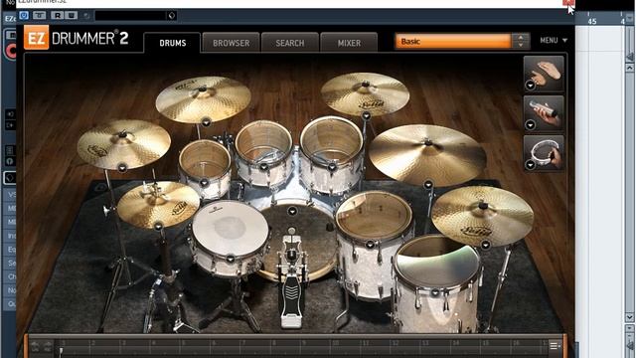The image size is (636, 358).
Task: Click the song track playhead marker
Action: point(62,351)
